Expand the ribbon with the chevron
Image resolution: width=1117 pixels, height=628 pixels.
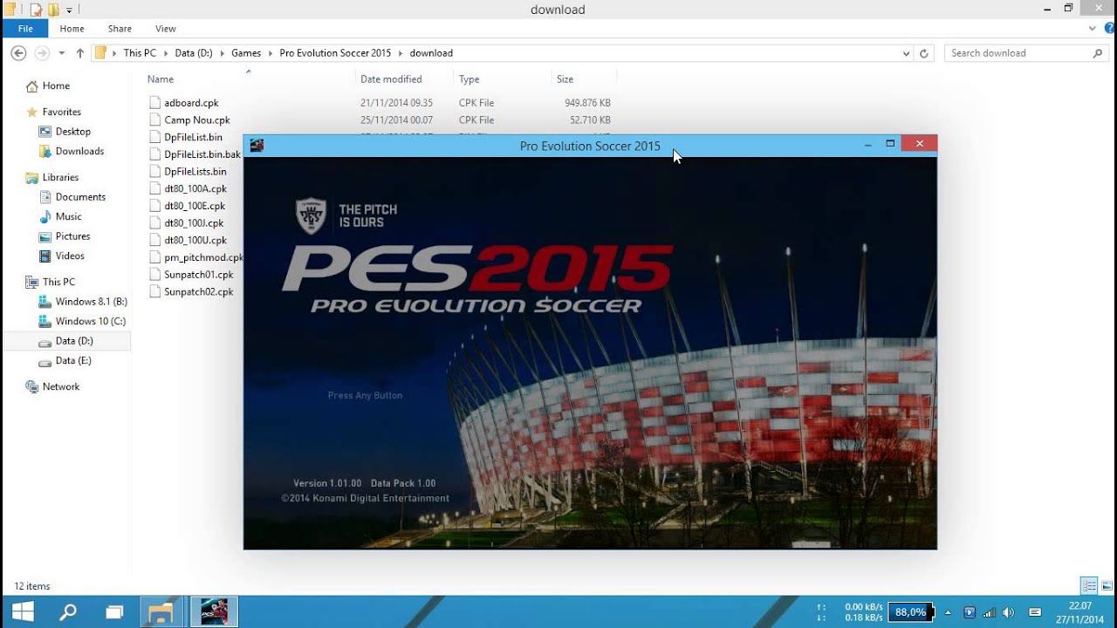tap(1093, 29)
